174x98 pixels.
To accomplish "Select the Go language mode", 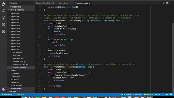I will 167,94.
